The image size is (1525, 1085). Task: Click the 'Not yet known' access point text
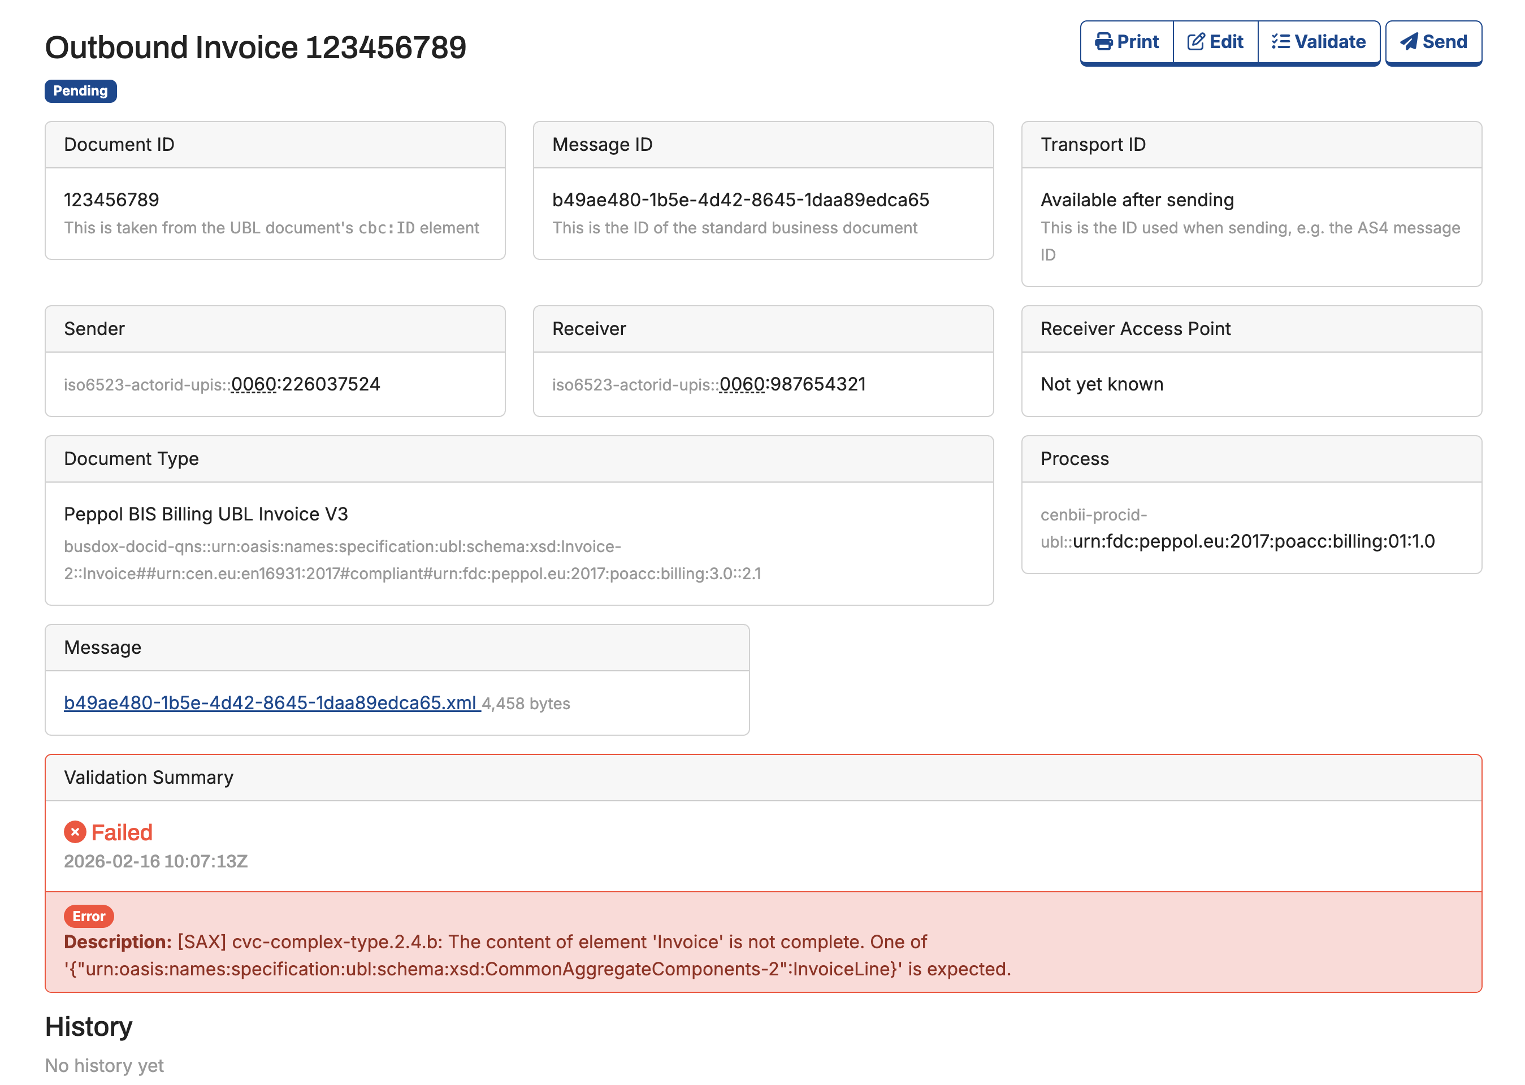1101,384
